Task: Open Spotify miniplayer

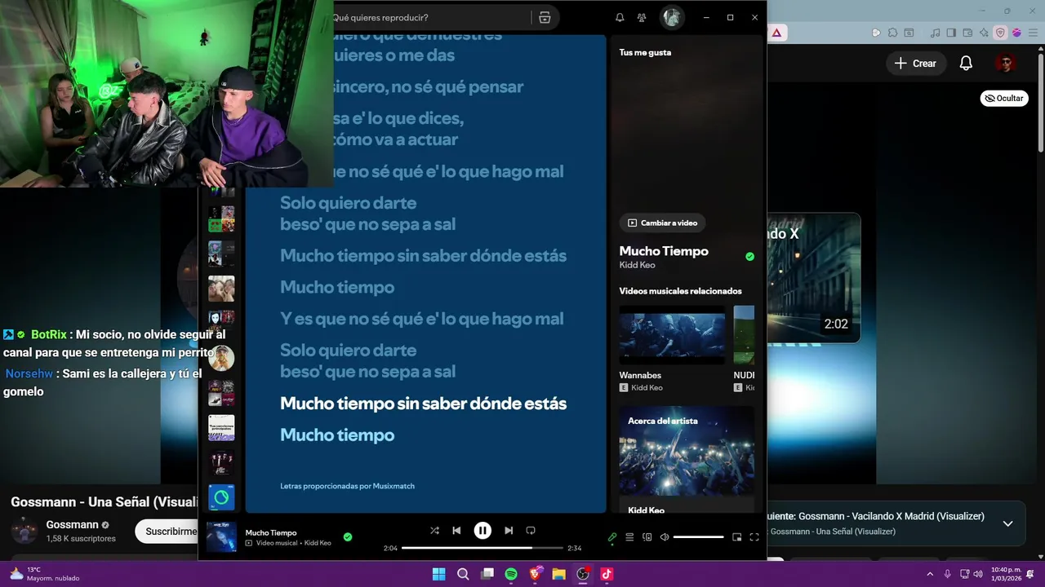Action: point(736,537)
